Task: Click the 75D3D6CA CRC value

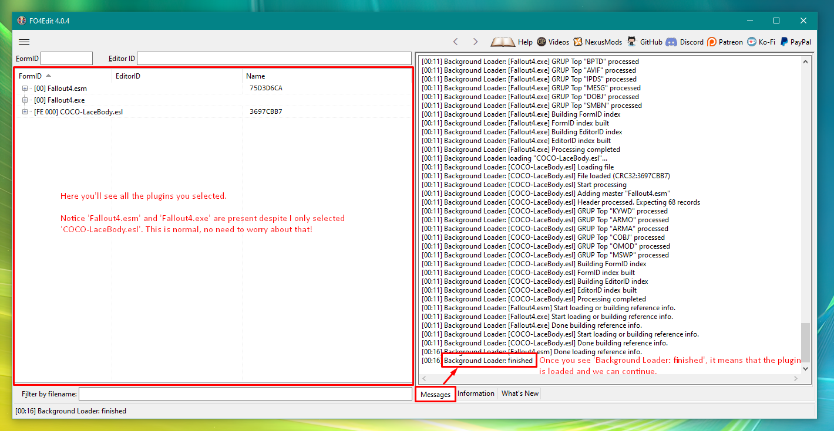Action: 266,89
